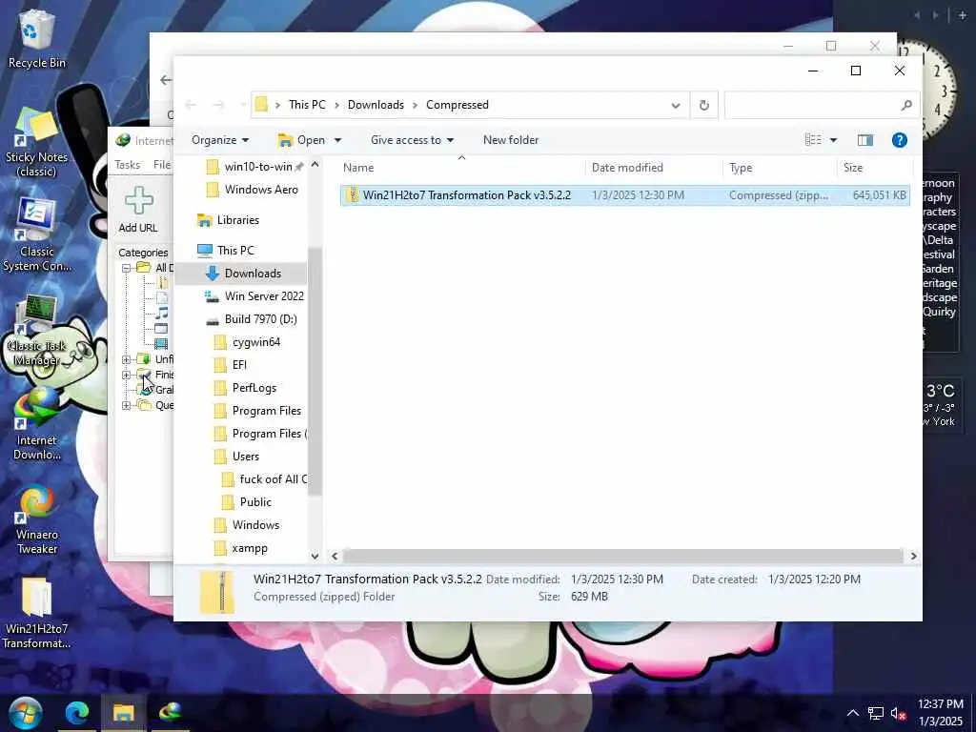The height and width of the screenshot is (732, 976).
Task: Open the Give access to dropdown
Action: pos(412,140)
